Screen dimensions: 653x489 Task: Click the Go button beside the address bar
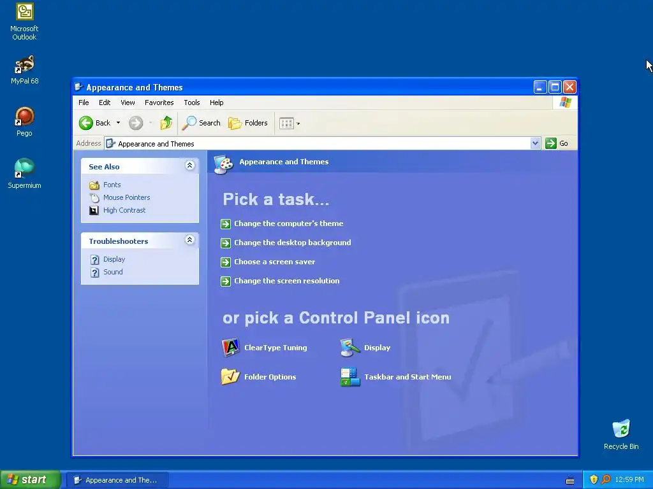click(556, 143)
